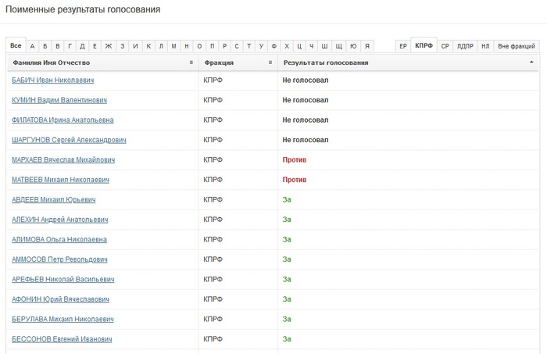547x354 pixels.
Task: Open МАРХАЕВ Вячеслав Михайлович link
Action: (63, 159)
